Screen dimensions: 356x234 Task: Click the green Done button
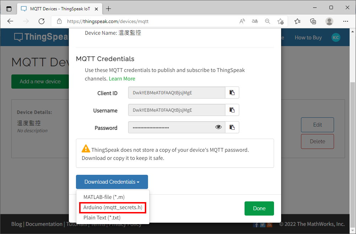coord(259,208)
